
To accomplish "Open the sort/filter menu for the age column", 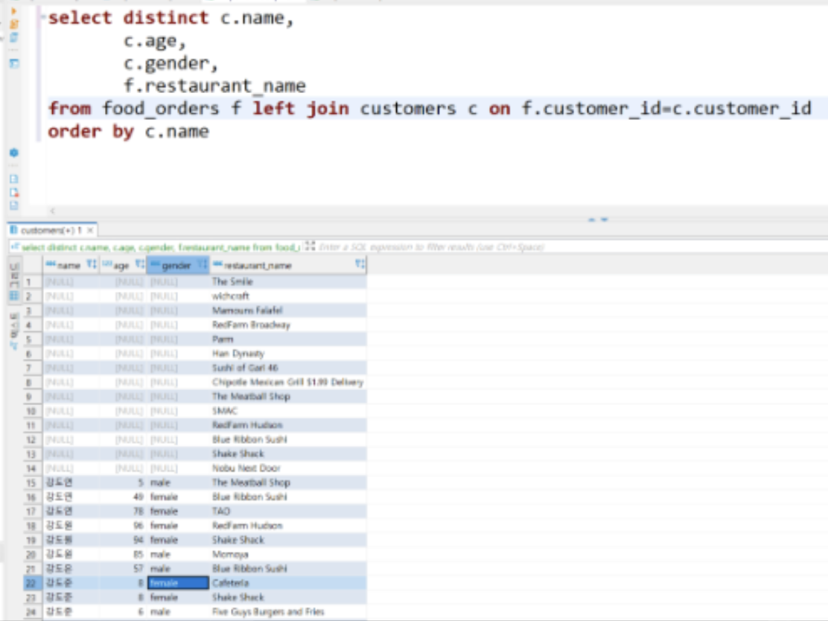I will pos(140,264).
